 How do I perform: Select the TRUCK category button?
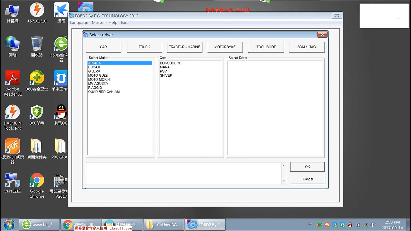[x=144, y=47]
